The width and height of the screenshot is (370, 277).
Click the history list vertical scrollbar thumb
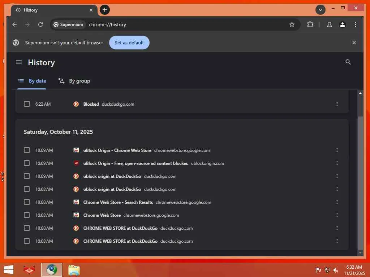click(x=360, y=183)
